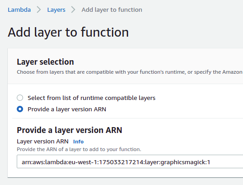Click the breadcrumb chevron after Layers

point(73,10)
